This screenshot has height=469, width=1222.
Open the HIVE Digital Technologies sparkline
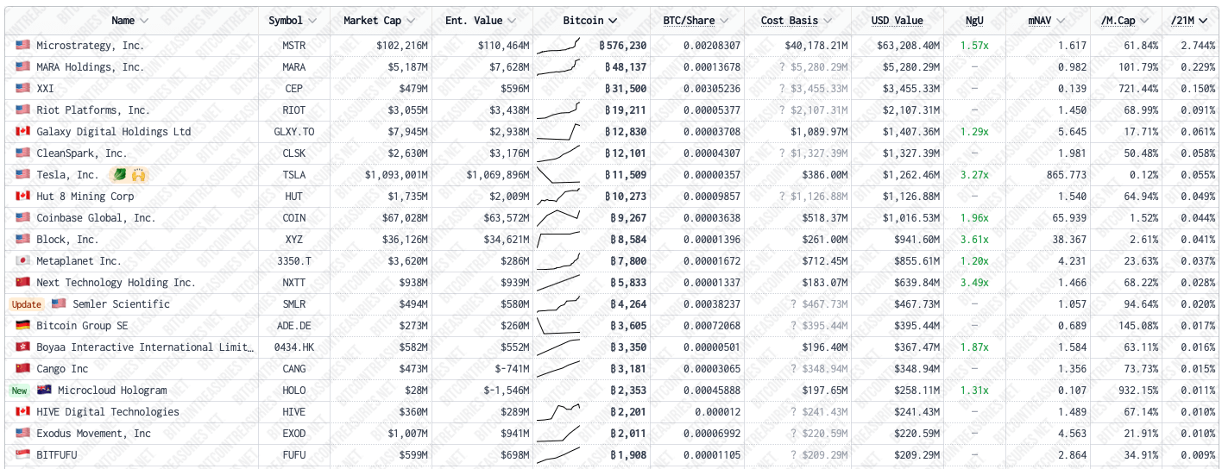(558, 412)
